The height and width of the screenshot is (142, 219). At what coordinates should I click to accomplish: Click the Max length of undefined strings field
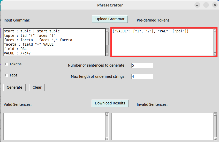(x=142, y=76)
